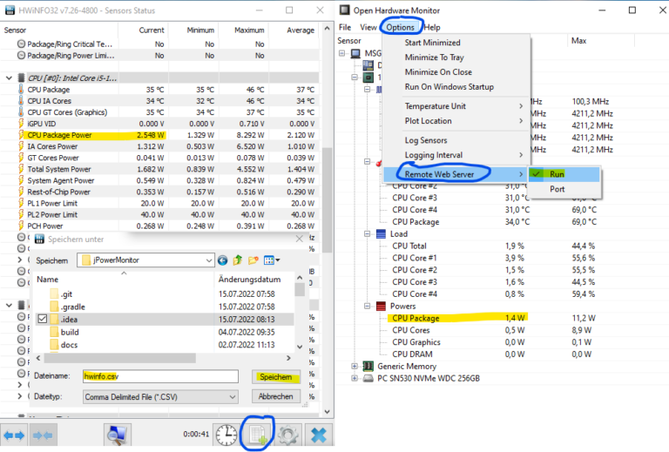The height and width of the screenshot is (452, 669).
Task: Click the Generic Memory chip icon
Action: [368, 367]
